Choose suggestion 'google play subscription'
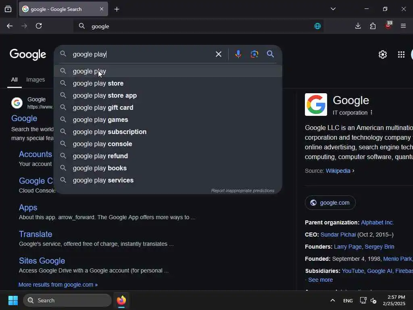 tap(168, 132)
